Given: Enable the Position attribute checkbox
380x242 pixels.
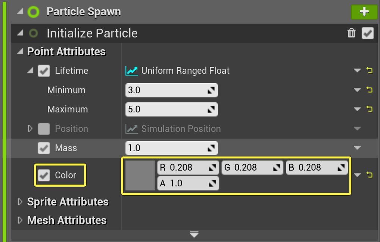Looking at the screenshot, I should click(x=44, y=129).
